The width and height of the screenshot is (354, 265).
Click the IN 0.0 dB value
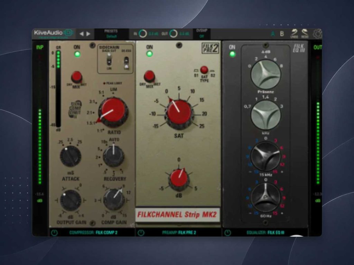click(153, 34)
